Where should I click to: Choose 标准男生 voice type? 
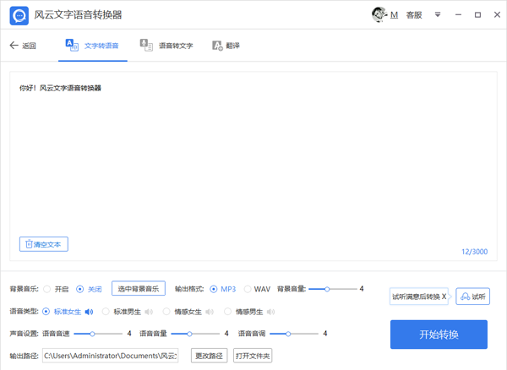pos(106,312)
